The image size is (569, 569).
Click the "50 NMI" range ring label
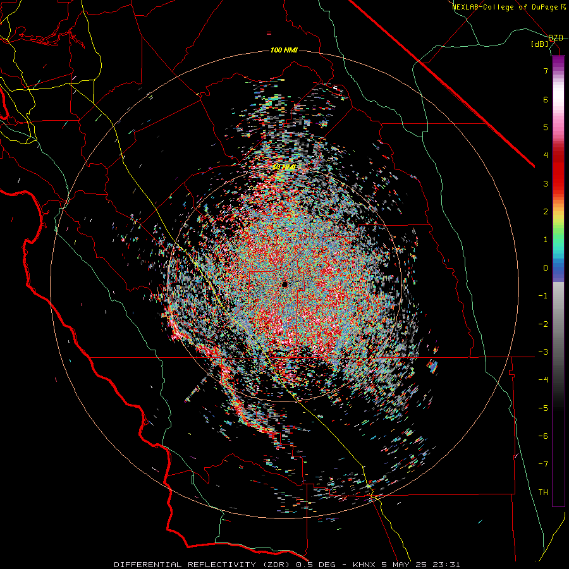click(x=284, y=167)
